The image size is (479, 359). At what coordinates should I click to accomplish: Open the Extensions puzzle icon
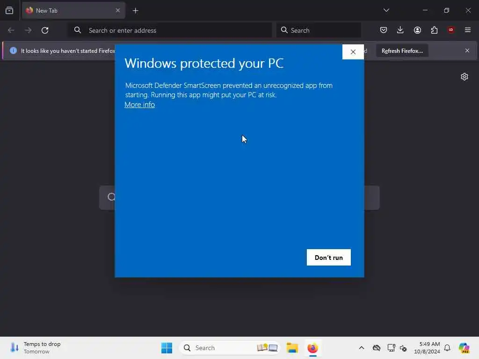434,30
